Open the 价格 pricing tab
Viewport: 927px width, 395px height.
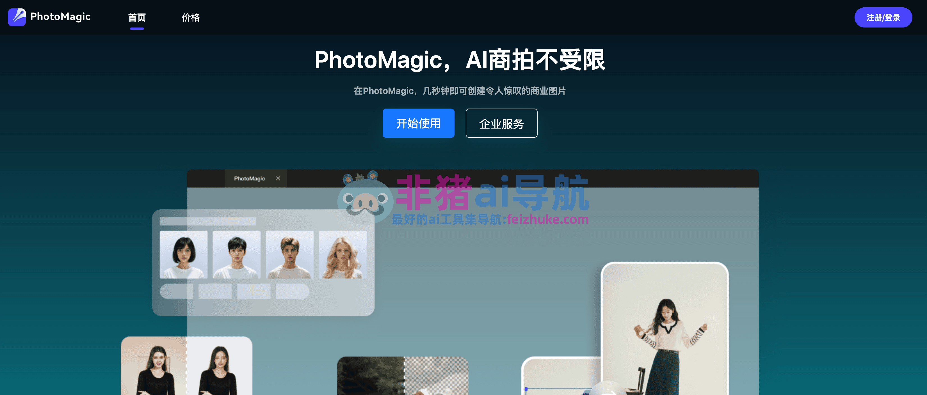(x=191, y=18)
